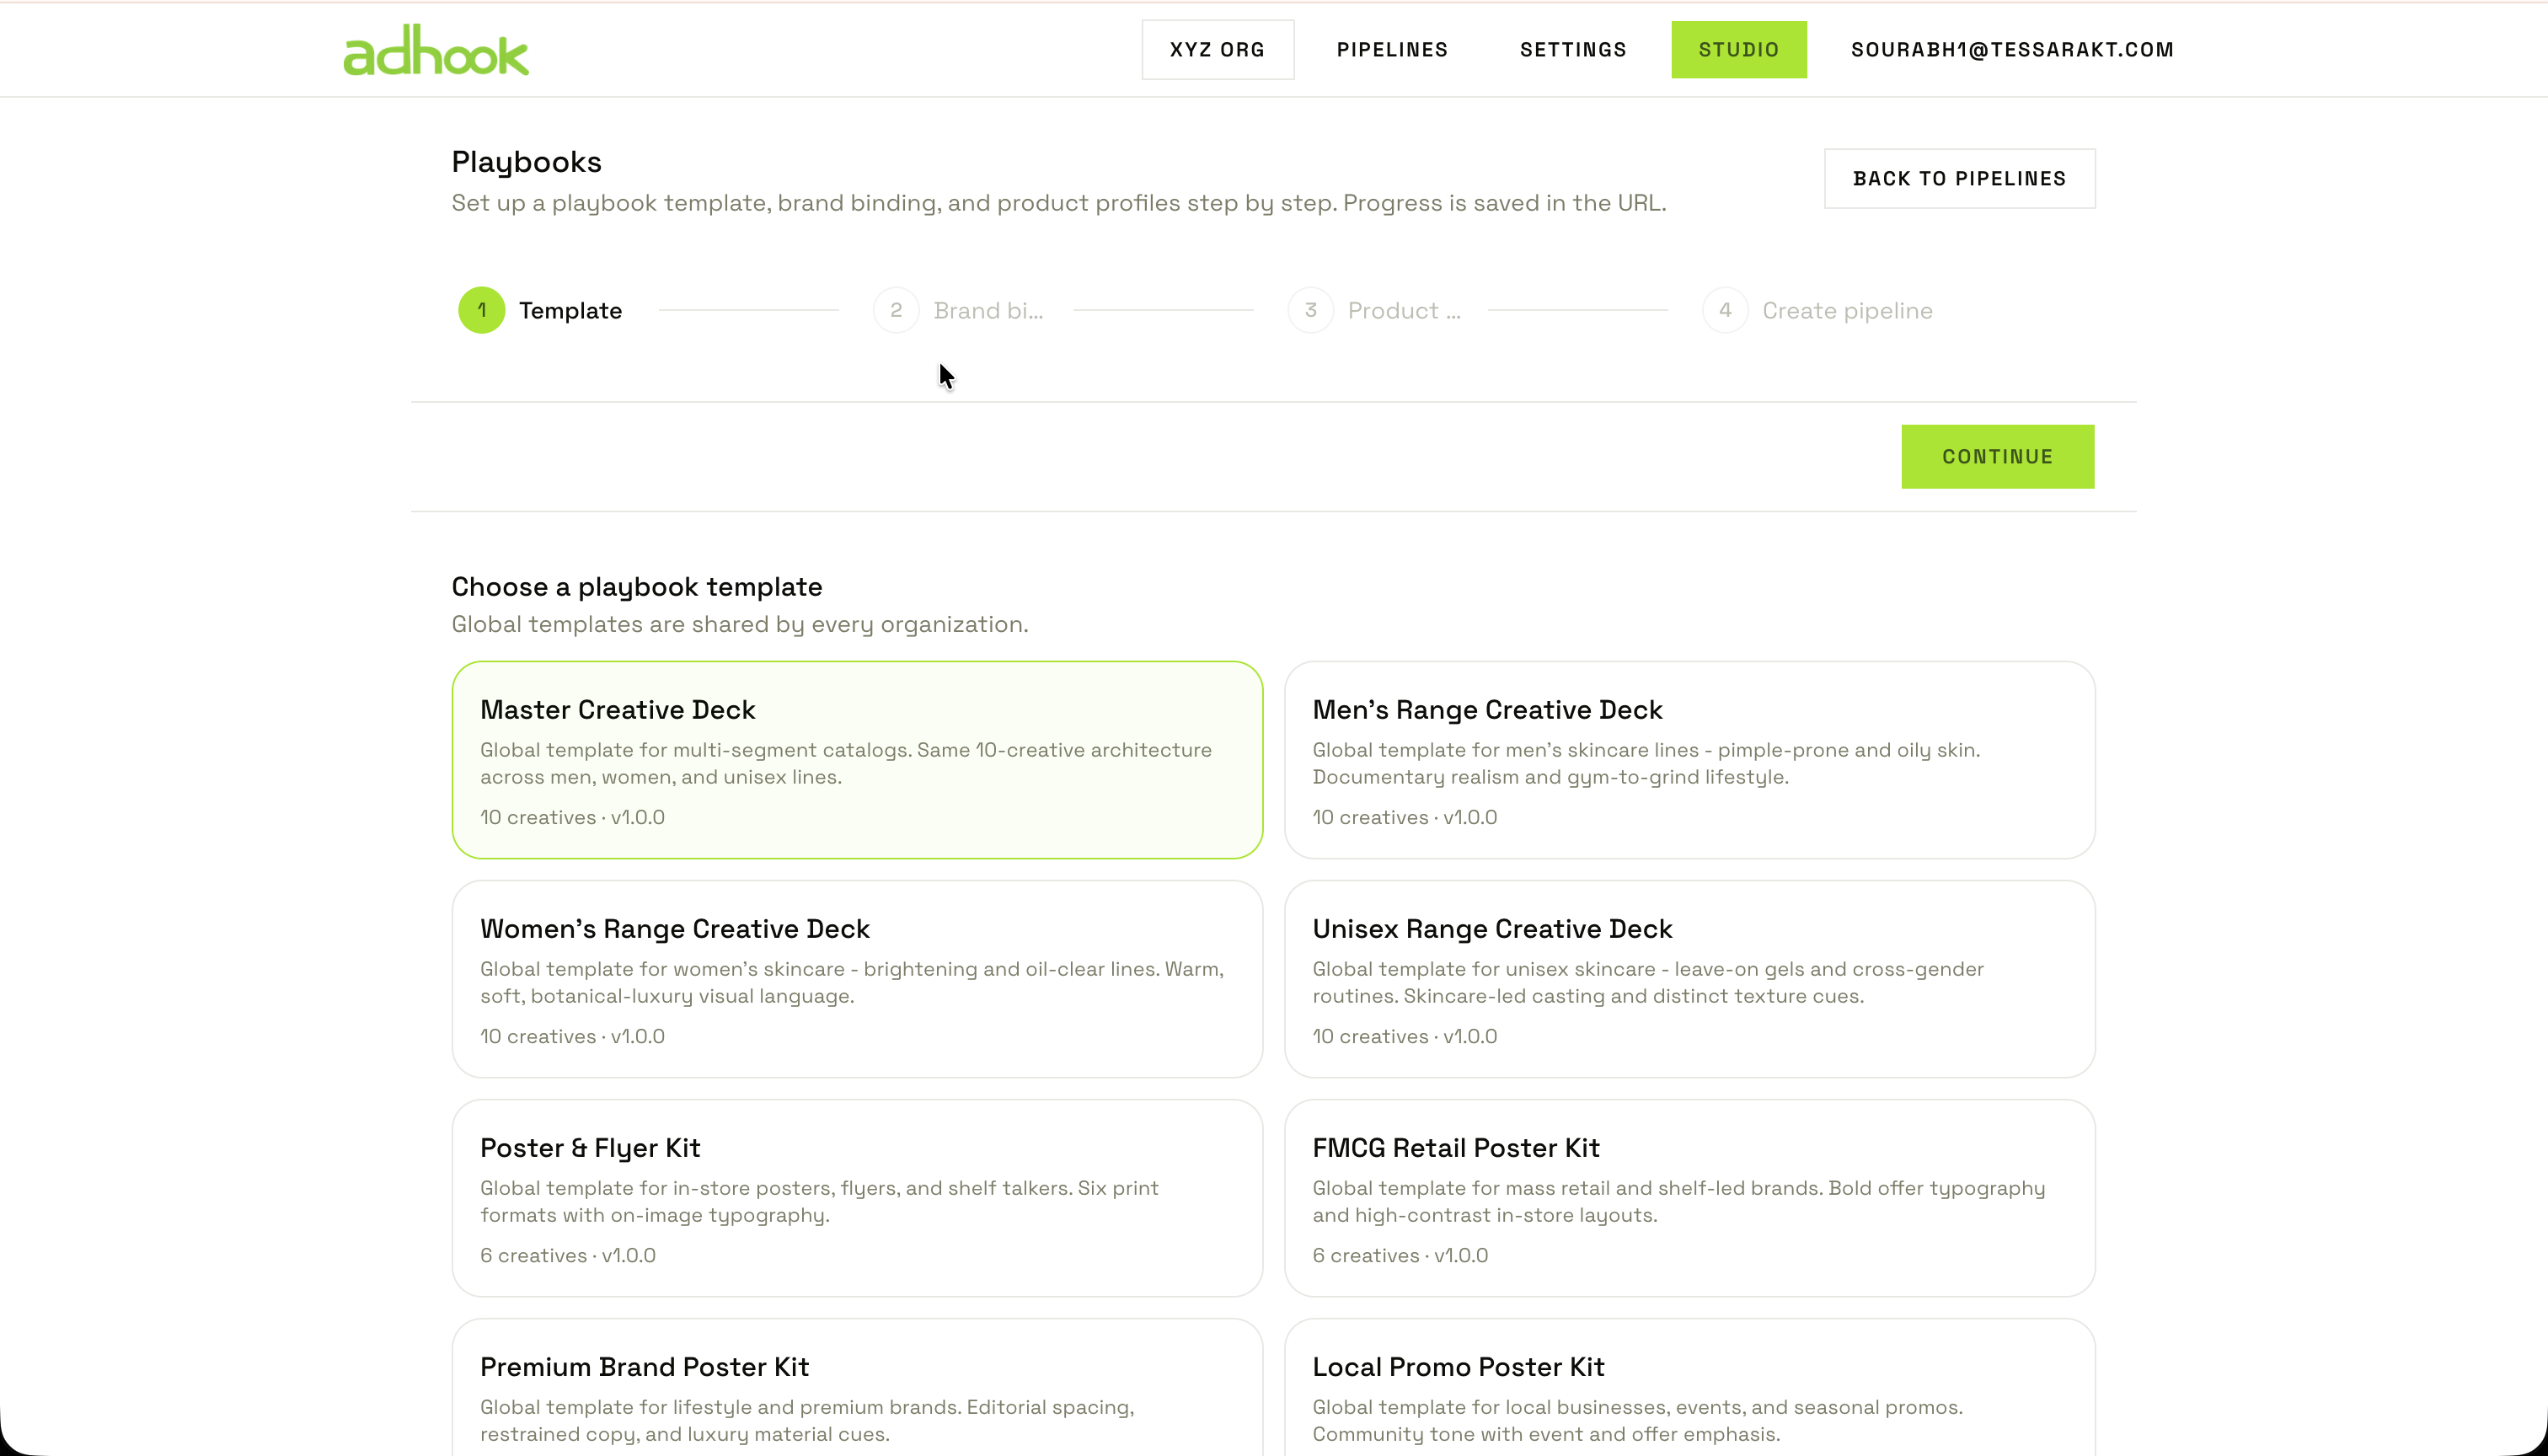Image resolution: width=2548 pixels, height=1456 pixels.
Task: Choose the Women's Range Creative Deck card
Action: coord(857,979)
